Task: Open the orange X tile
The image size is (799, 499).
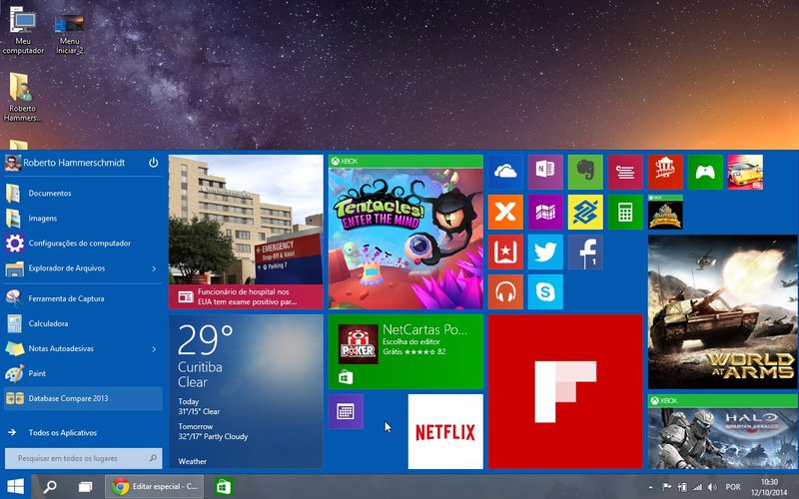Action: click(x=505, y=212)
